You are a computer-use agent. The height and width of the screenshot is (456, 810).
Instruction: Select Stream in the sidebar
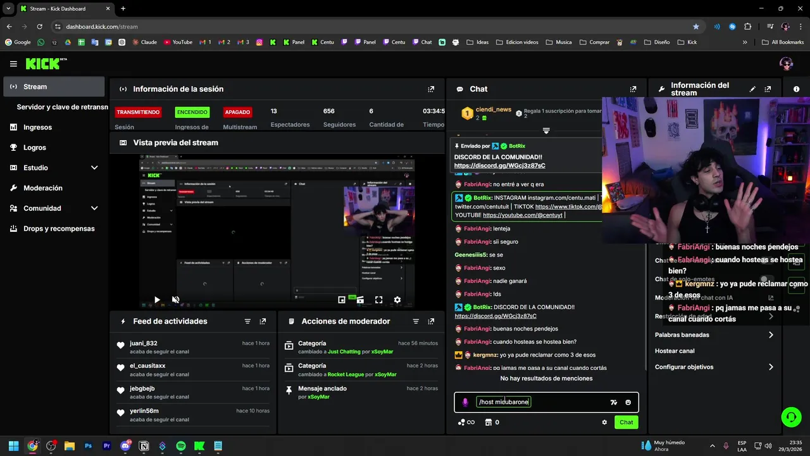(x=54, y=87)
